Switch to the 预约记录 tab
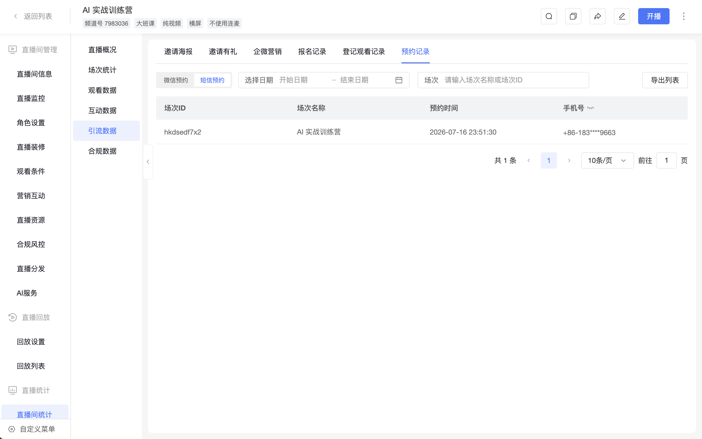Screen dimensions: 702x439 click(x=415, y=52)
